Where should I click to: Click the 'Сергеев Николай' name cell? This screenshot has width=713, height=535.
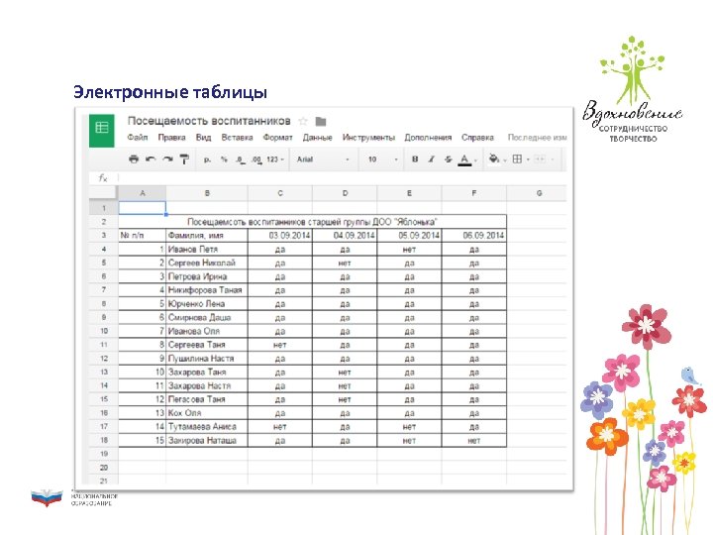207,263
